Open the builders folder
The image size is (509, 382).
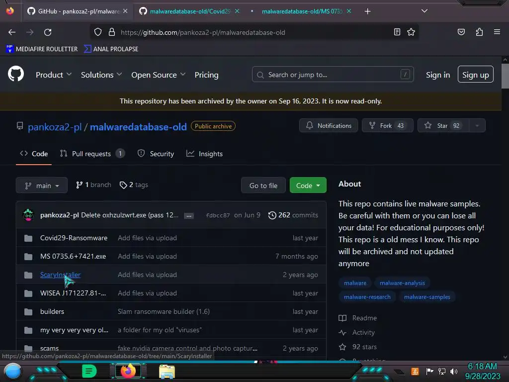(x=52, y=311)
